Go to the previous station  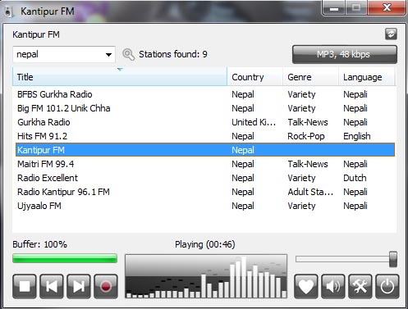(x=52, y=286)
